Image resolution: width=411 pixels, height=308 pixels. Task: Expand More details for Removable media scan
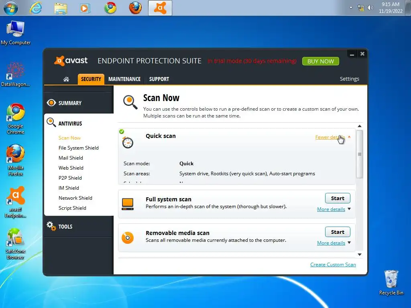(x=331, y=243)
